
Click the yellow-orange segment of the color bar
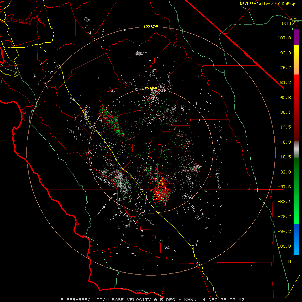[x=296, y=60]
